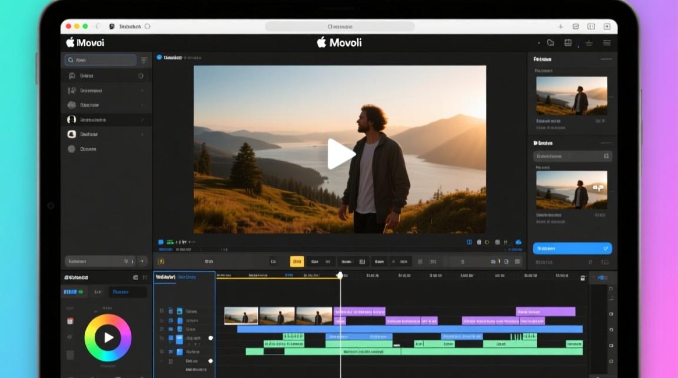Click the red calendar icon beside the color wheel

pos(70,321)
